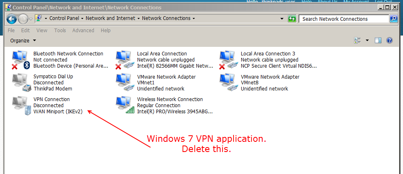Toggle the preview pane icon
403x174 pixels.
coord(378,40)
